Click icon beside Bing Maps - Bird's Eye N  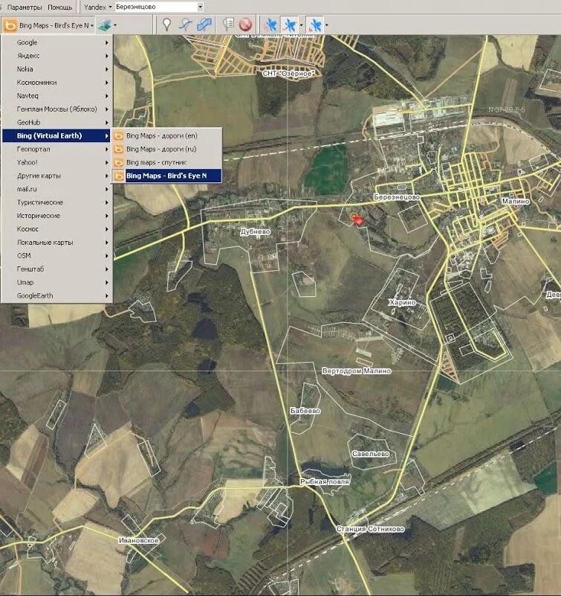pos(119,176)
